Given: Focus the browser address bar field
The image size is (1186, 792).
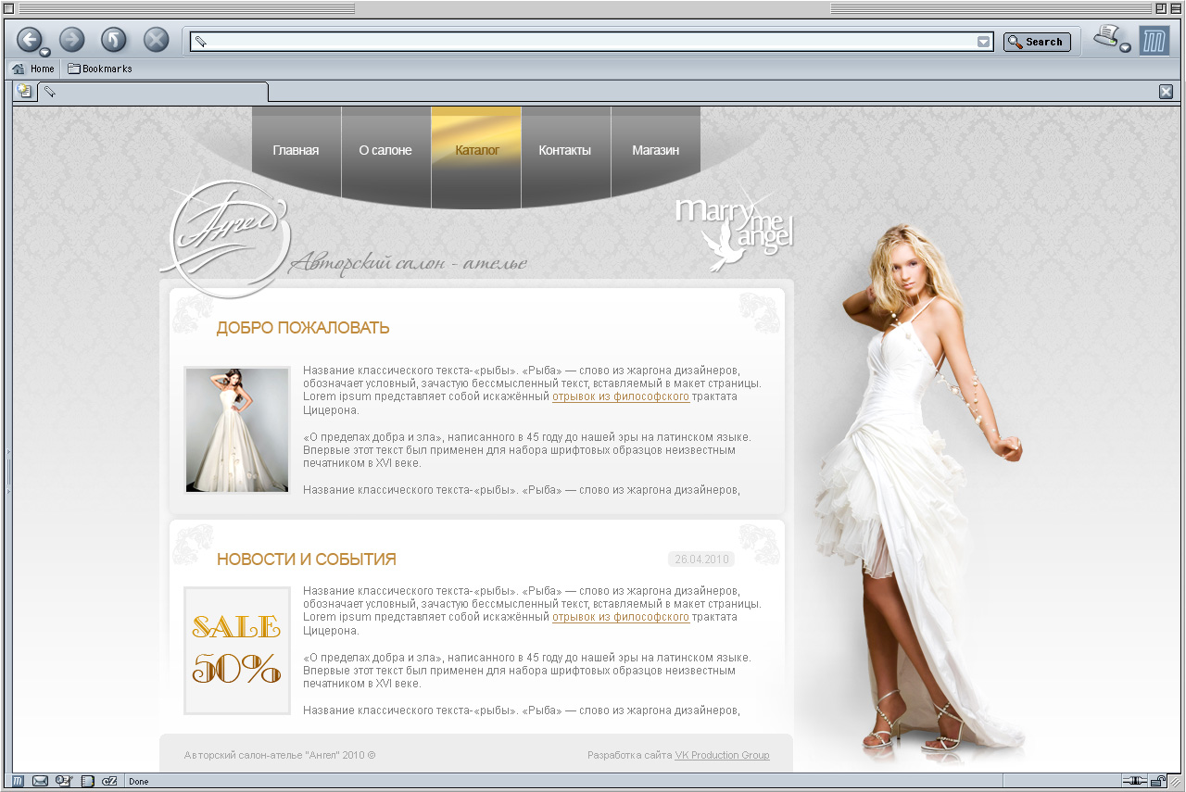Looking at the screenshot, I should [x=591, y=42].
